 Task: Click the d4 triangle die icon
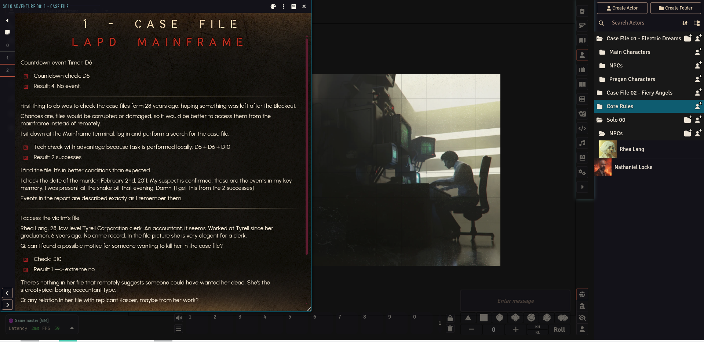pos(468,317)
